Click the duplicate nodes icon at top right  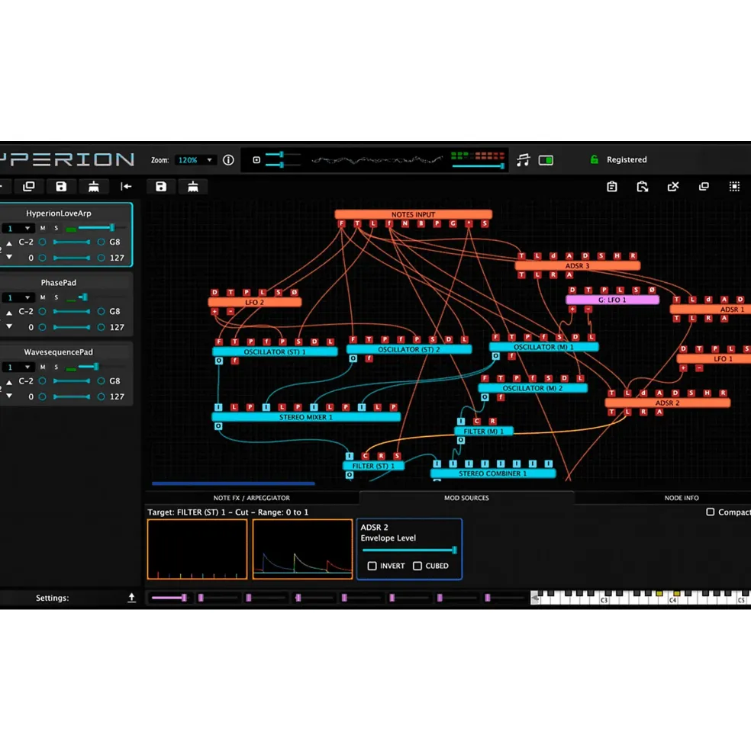tap(704, 186)
